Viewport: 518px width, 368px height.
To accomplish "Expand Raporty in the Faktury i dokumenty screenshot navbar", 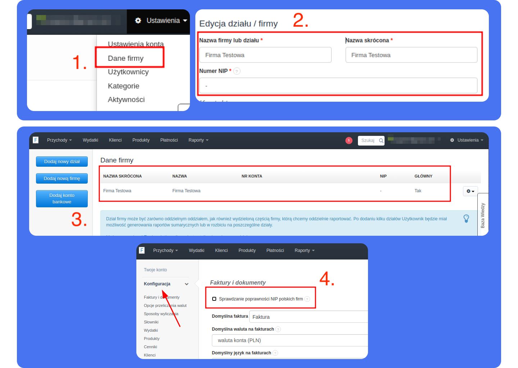I will (x=305, y=250).
